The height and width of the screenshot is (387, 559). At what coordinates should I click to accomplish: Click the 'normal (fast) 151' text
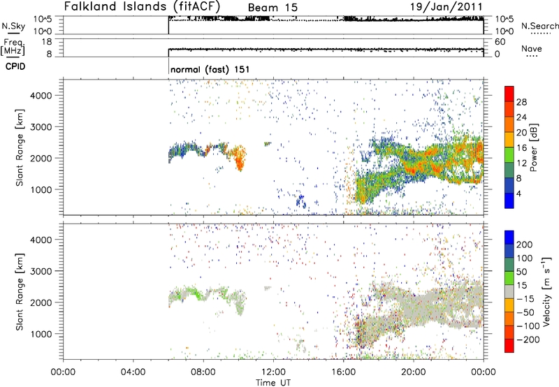(x=210, y=69)
